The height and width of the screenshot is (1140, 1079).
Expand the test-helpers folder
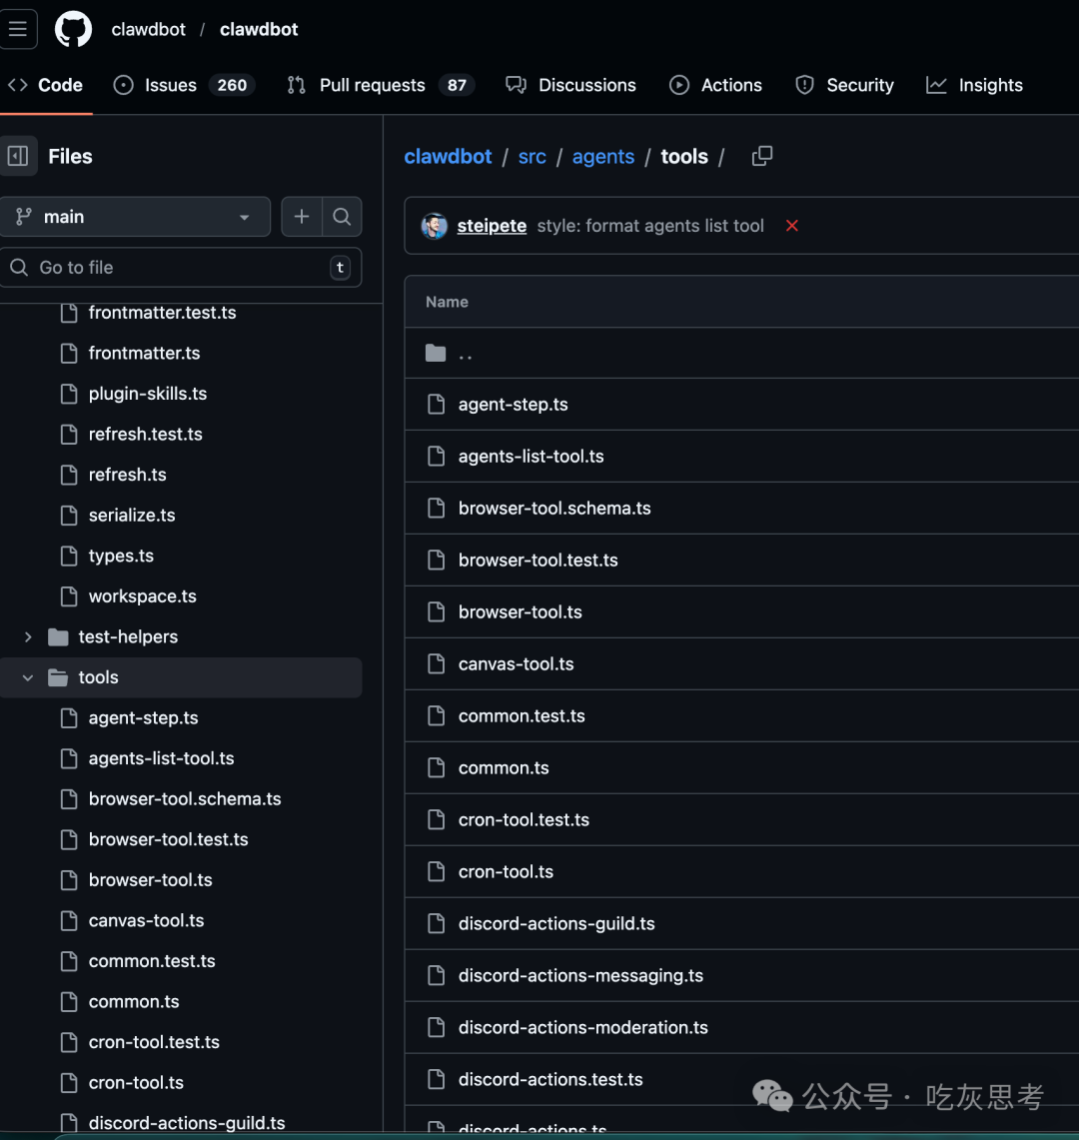click(27, 636)
